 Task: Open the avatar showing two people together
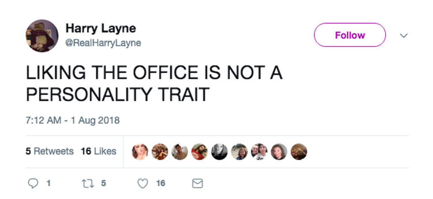click(259, 152)
